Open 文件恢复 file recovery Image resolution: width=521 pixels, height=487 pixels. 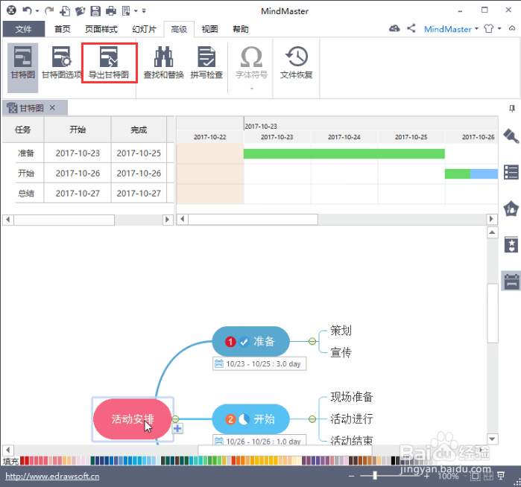click(297, 63)
